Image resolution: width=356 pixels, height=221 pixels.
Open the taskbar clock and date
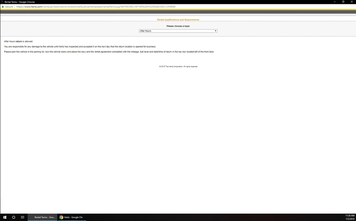pos(350,217)
